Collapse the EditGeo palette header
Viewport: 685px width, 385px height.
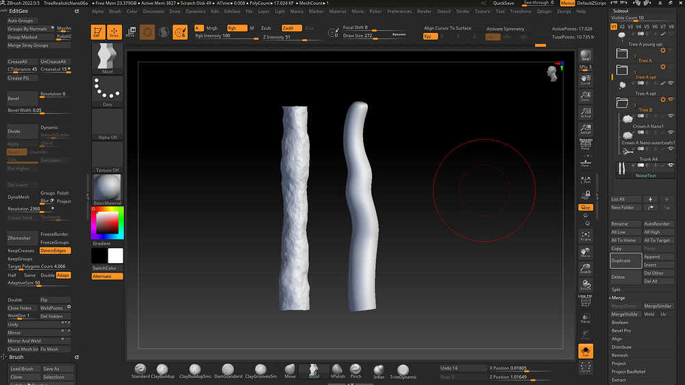(18, 11)
